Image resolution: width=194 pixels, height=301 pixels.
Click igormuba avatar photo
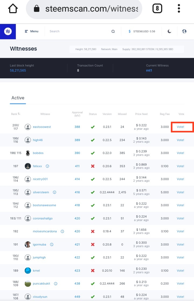[28, 244]
